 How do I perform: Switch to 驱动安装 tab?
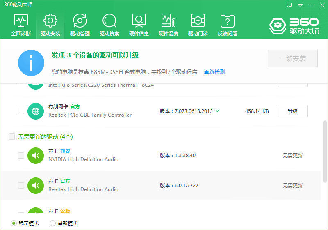tap(50, 25)
